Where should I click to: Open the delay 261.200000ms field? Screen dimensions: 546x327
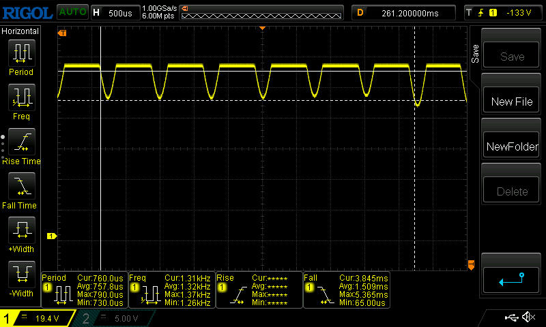coord(404,12)
